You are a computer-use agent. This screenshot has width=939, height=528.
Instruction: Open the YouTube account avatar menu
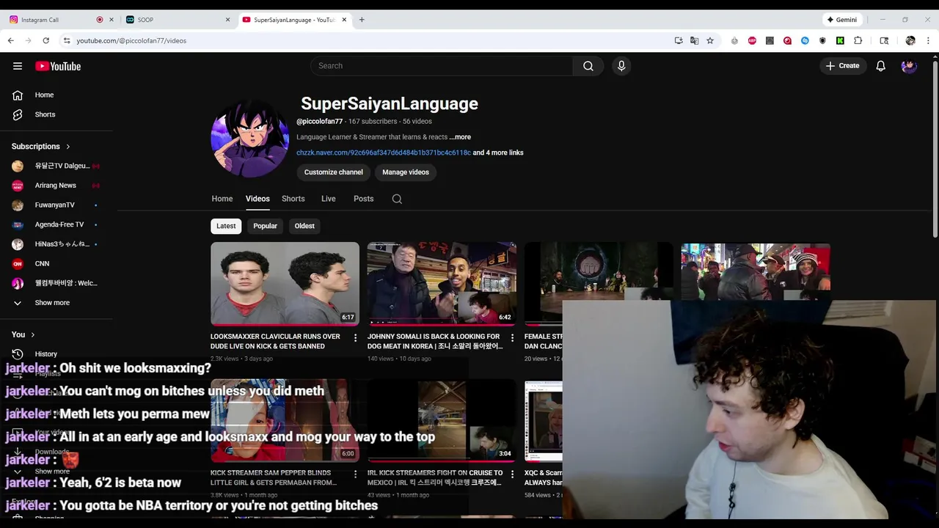(x=909, y=66)
